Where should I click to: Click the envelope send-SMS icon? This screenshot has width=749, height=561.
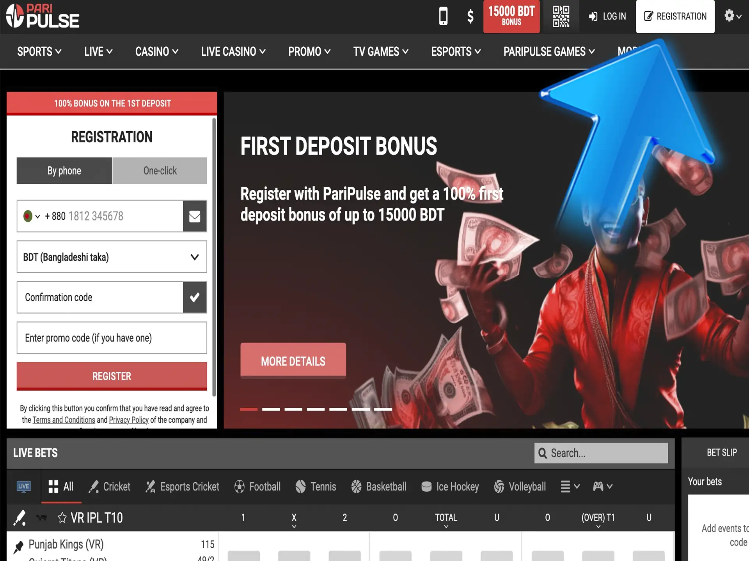(x=195, y=216)
